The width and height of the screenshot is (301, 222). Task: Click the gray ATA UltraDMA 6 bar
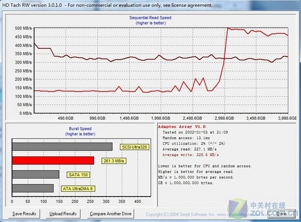(x=33, y=188)
